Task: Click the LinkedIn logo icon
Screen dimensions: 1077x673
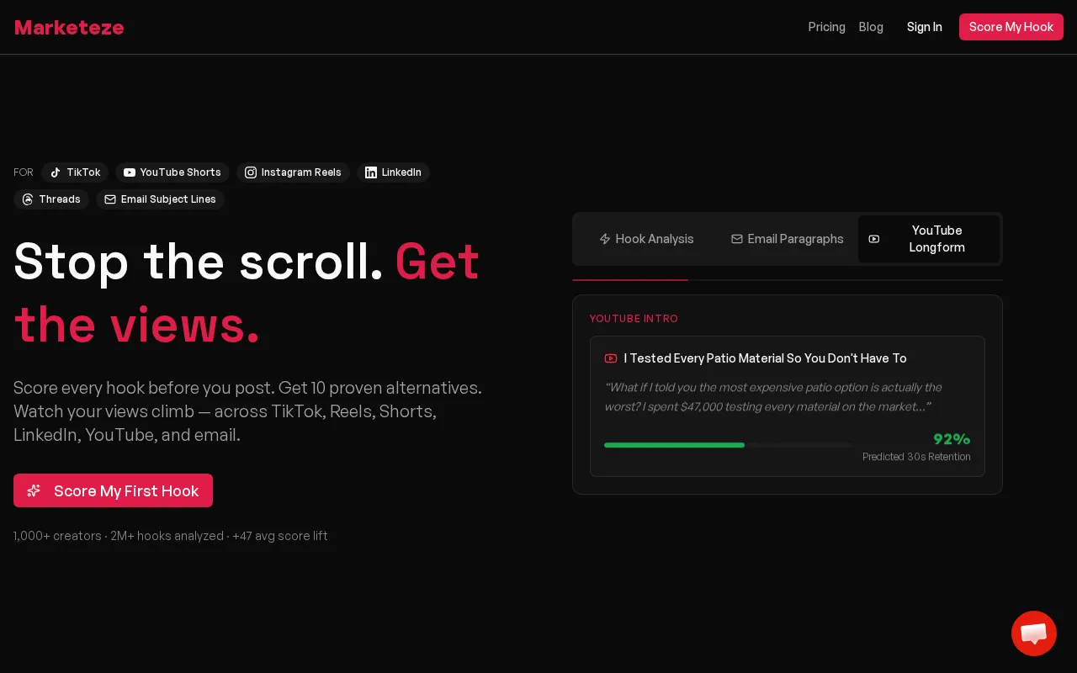Action: click(371, 172)
